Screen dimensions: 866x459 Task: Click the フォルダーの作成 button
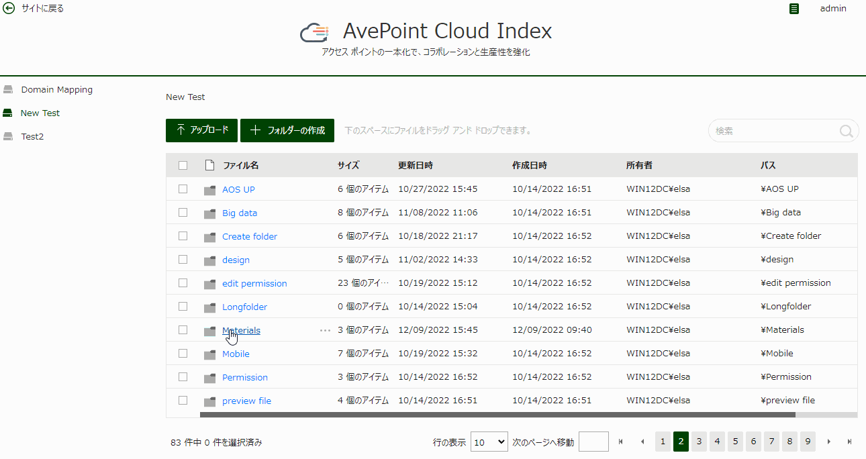click(287, 130)
